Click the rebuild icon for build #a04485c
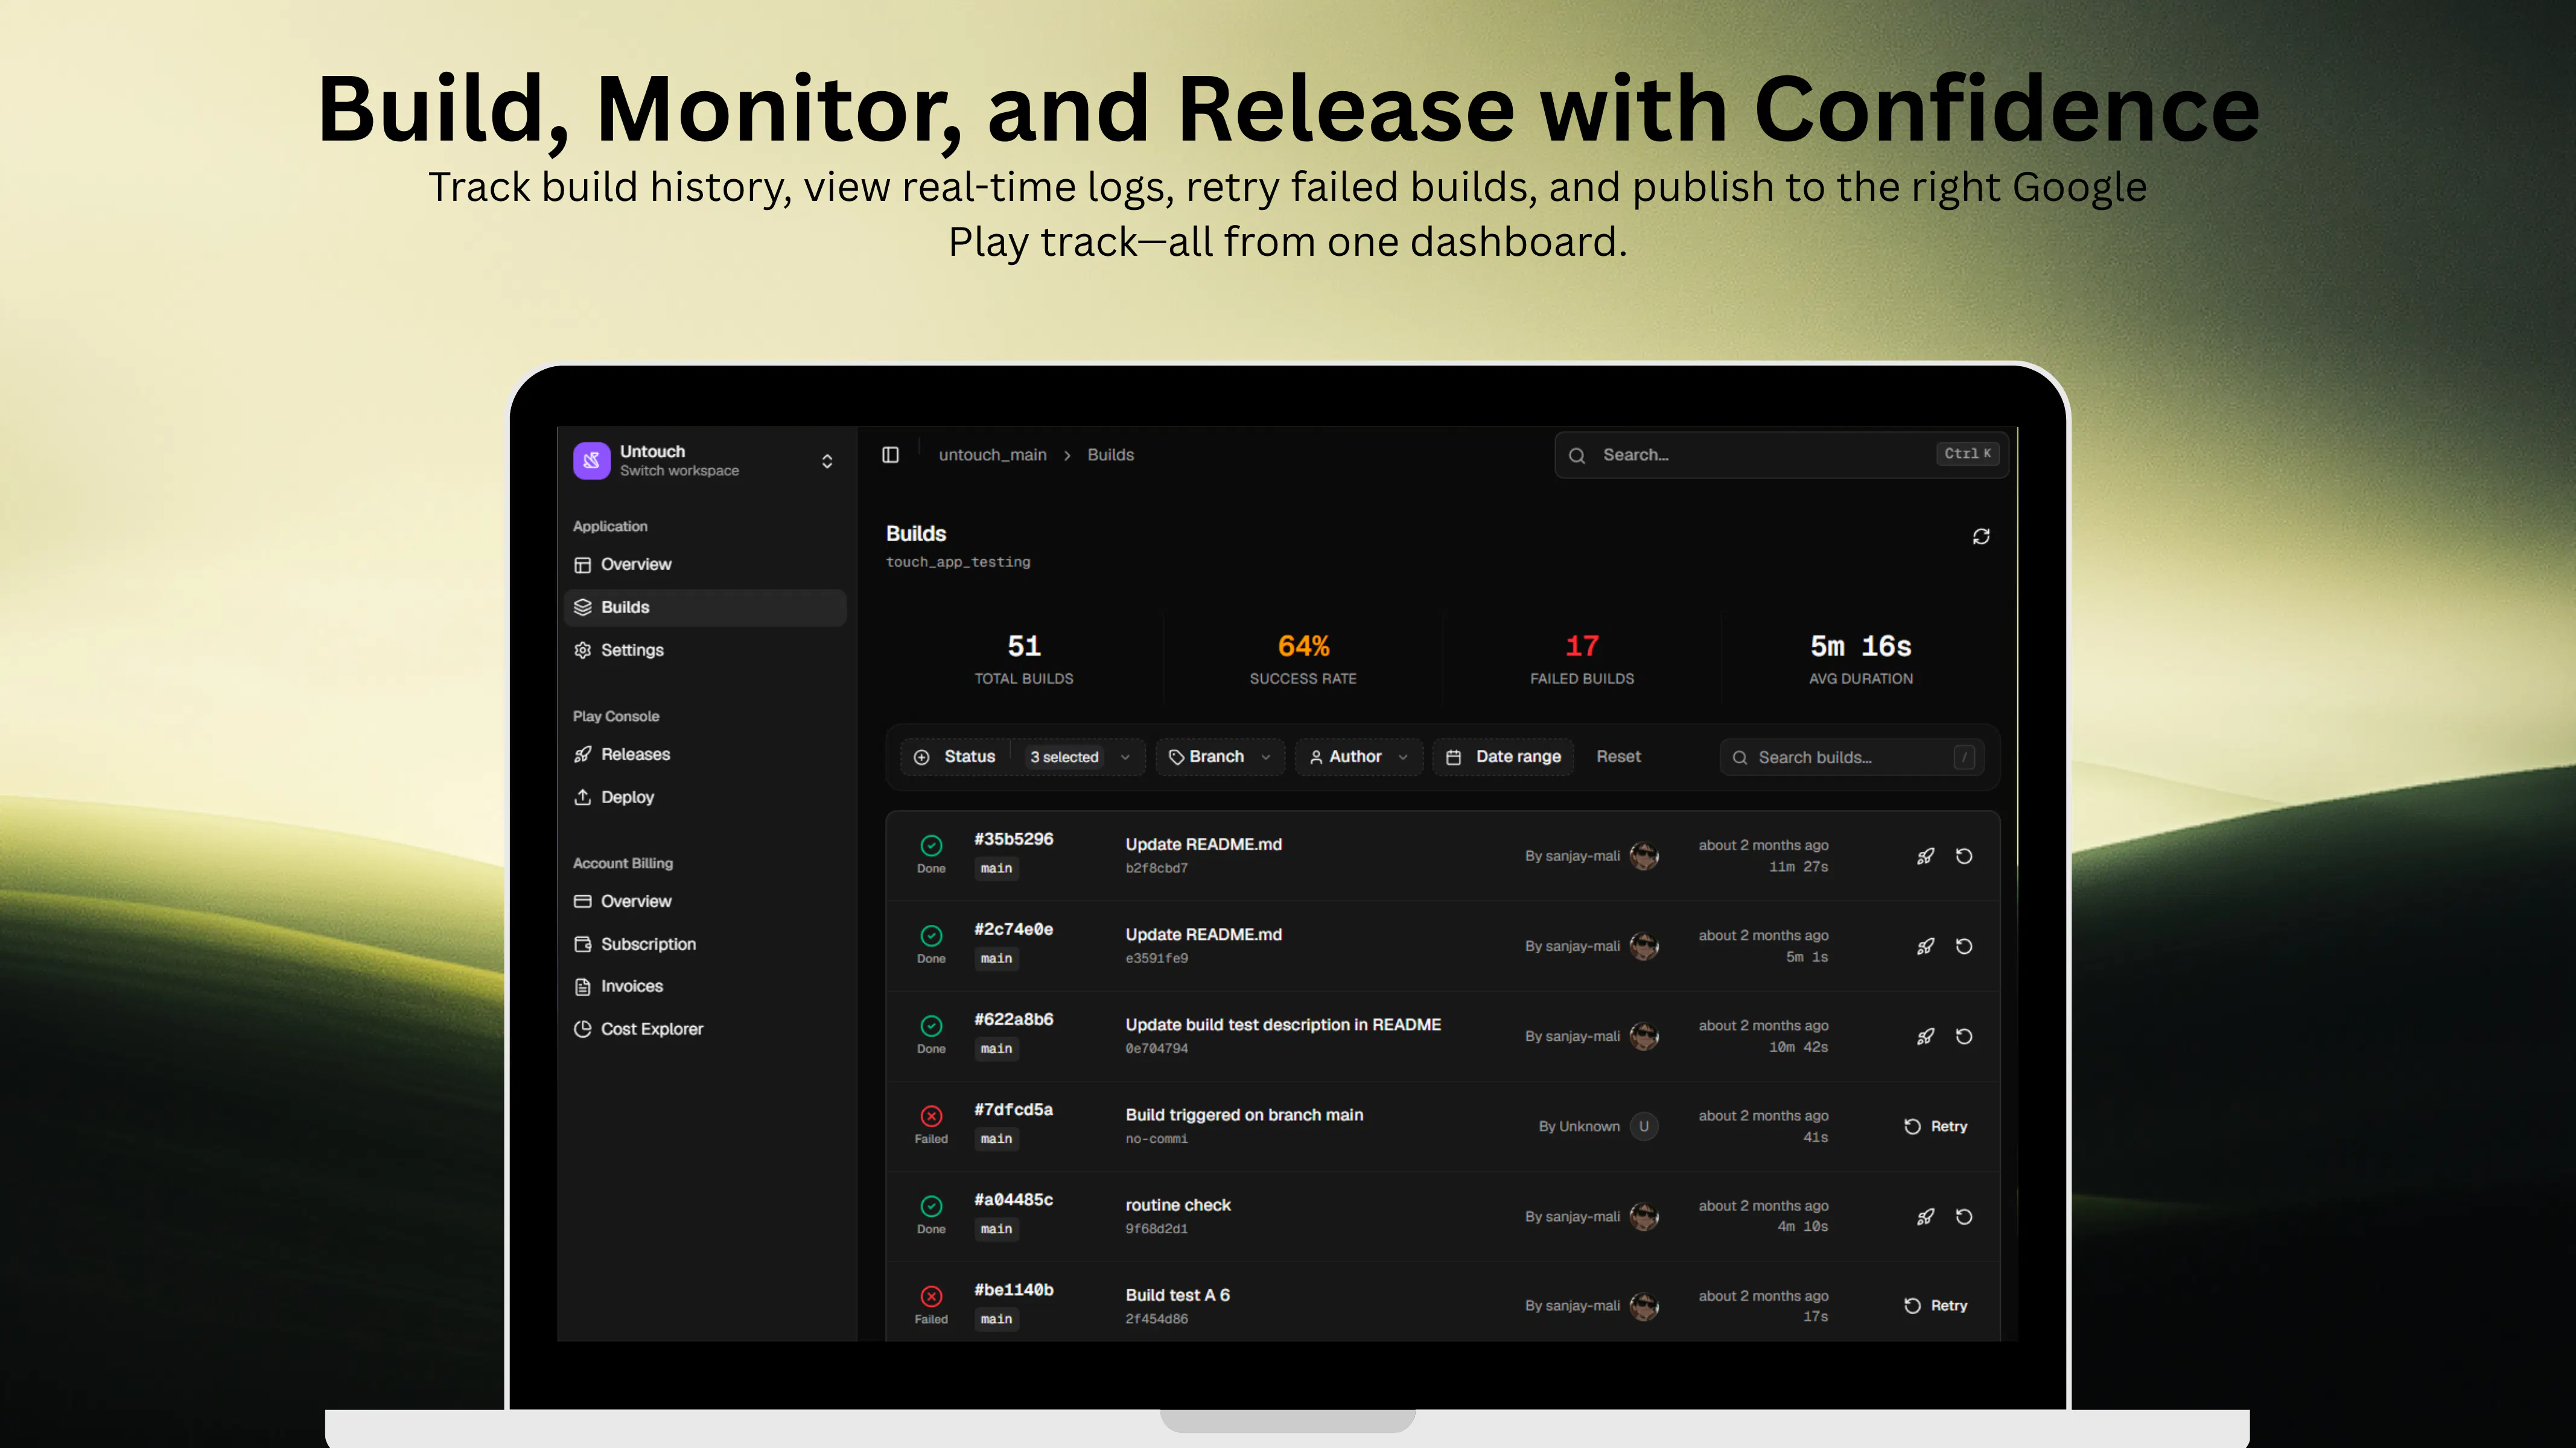2576x1448 pixels. click(x=1964, y=1216)
